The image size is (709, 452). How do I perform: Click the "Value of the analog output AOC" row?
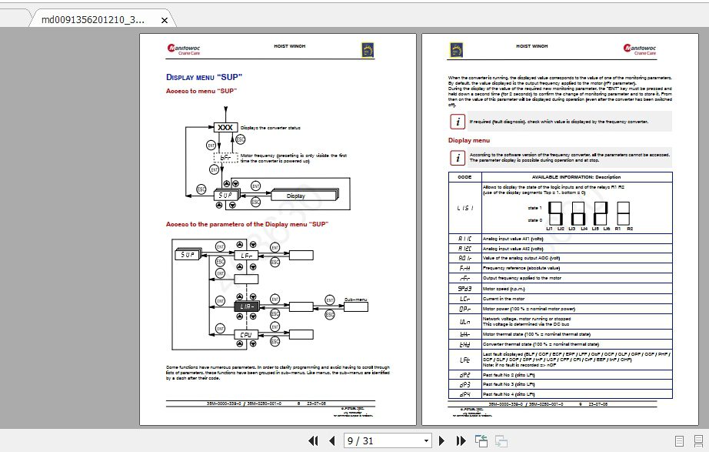(561, 258)
